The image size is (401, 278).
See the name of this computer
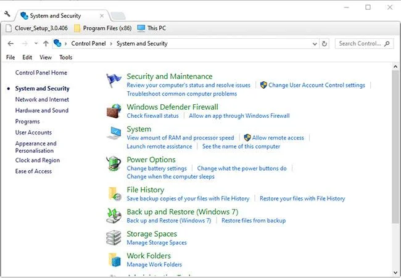coord(241,147)
